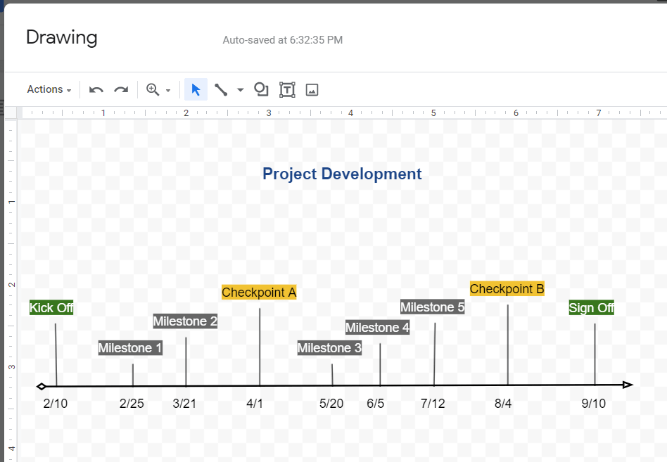Expand the Actions menu dropdown triangle
Image resolution: width=667 pixels, height=462 pixels.
(68, 91)
